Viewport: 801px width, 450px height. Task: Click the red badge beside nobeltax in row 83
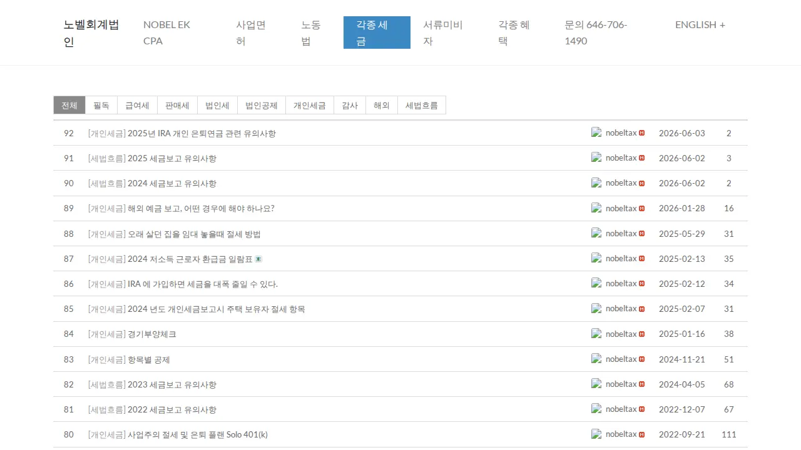641,359
